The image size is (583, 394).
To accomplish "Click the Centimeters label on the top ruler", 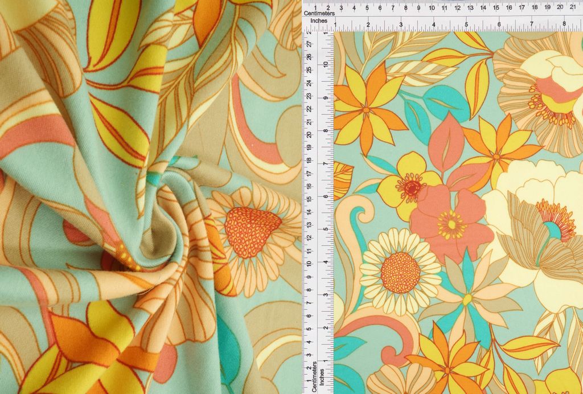I will click(x=319, y=12).
